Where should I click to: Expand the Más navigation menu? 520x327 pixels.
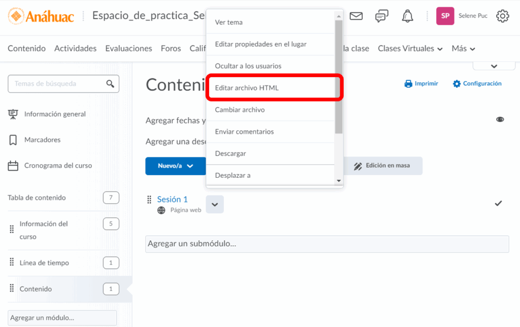[x=463, y=49]
